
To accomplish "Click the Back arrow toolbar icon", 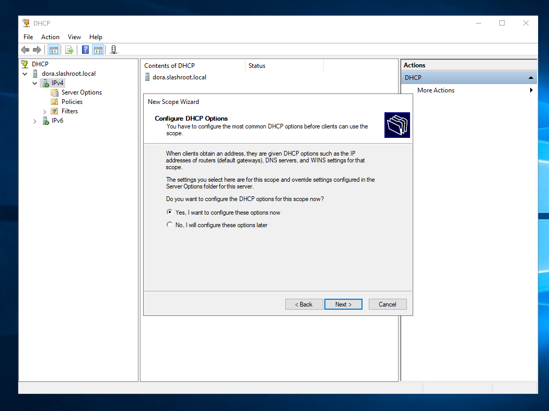I will click(25, 50).
